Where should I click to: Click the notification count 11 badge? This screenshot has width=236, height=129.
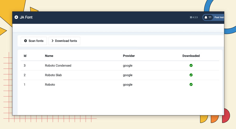210,17
